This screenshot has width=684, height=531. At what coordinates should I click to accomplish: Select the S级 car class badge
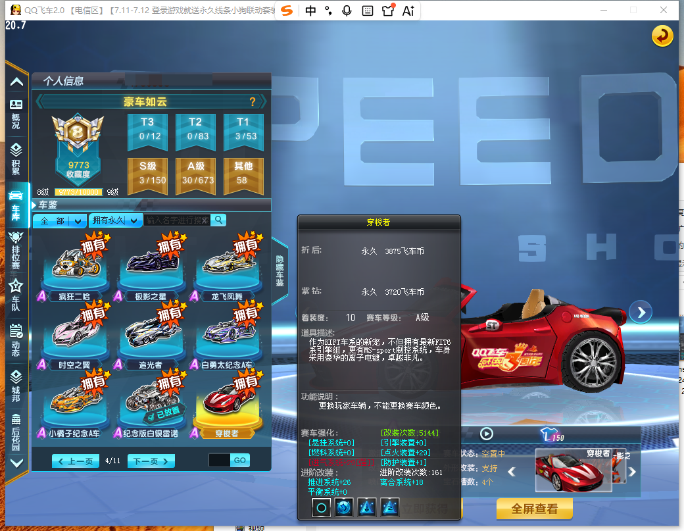point(147,176)
